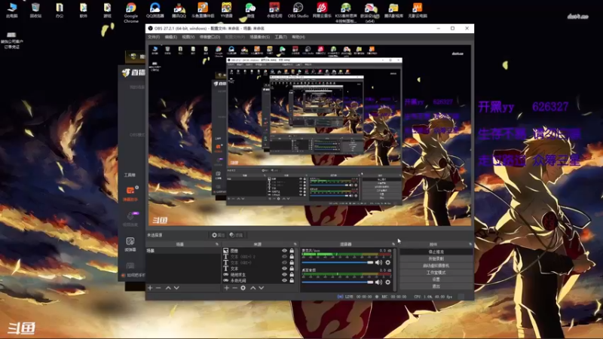Open the 文件(F) menu

coord(154,37)
